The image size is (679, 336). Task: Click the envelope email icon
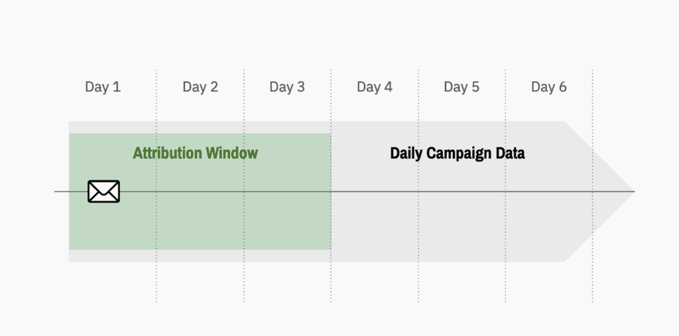(104, 192)
